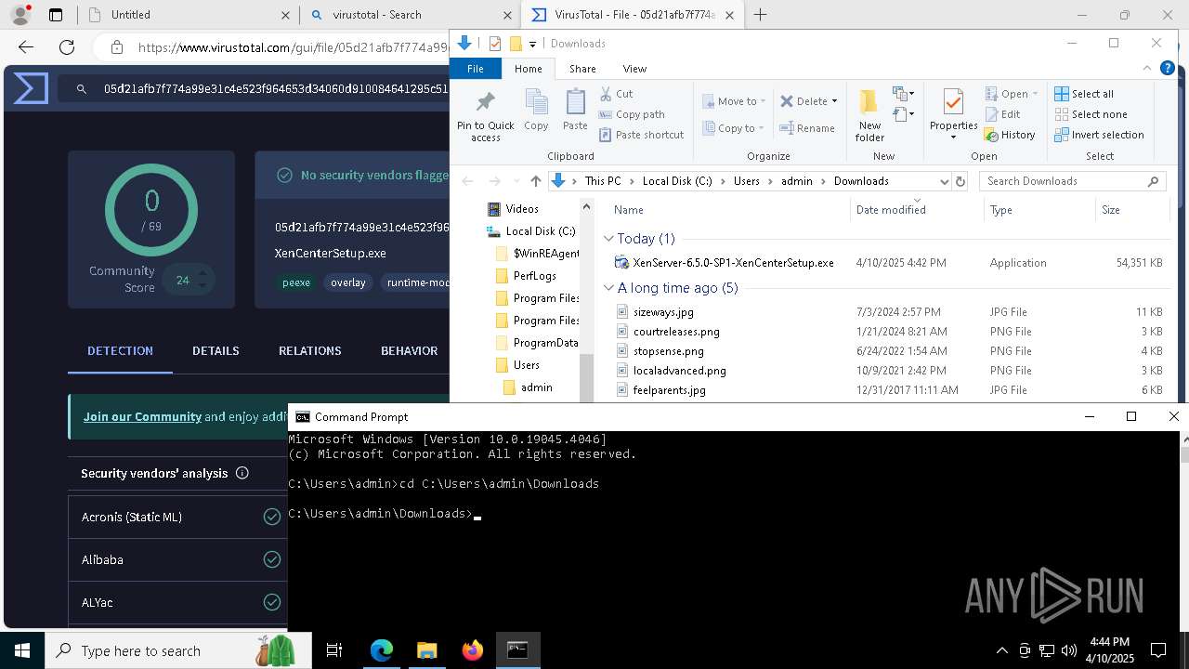Reload the browser page
This screenshot has height=669, width=1189.
point(67,47)
